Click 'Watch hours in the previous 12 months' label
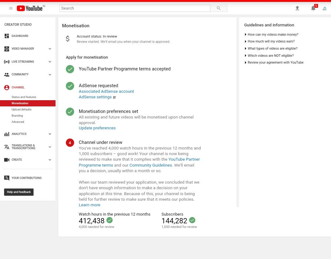The width and height of the screenshot is (331, 259). point(115,214)
